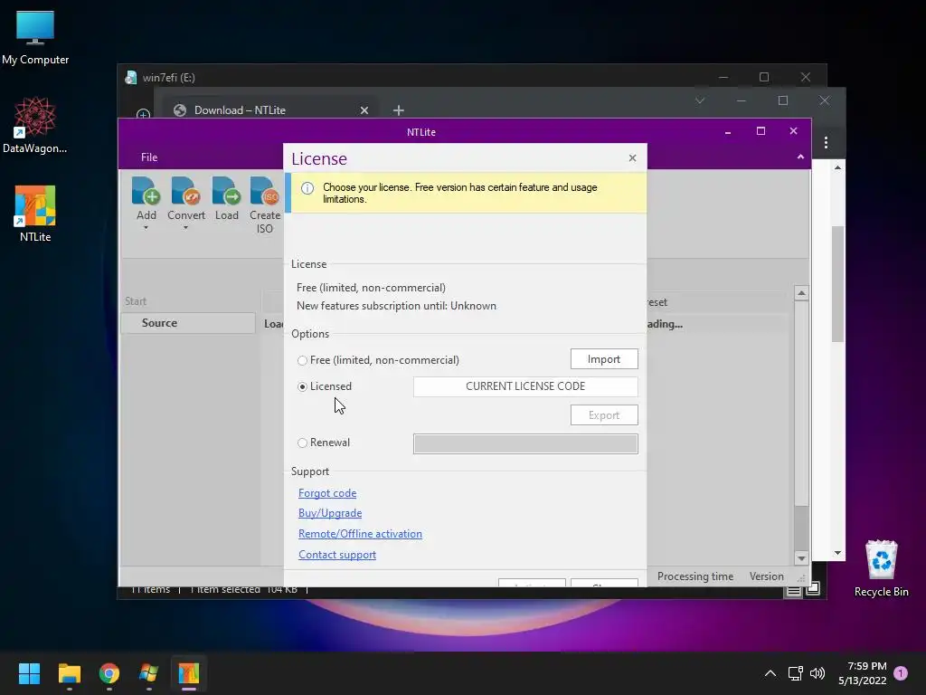The width and height of the screenshot is (926, 695).
Task: Open the notification badge in taskbar
Action: pos(901,673)
